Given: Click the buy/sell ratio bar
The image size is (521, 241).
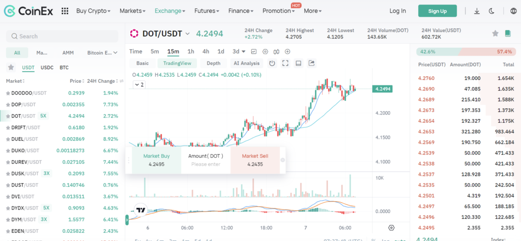Looking at the screenshot, I should (466, 52).
